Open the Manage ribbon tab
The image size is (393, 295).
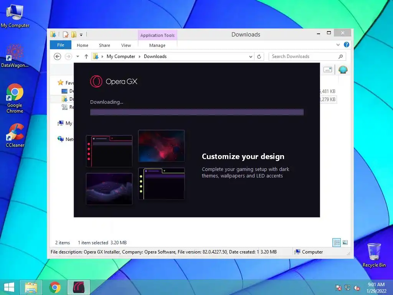(157, 45)
